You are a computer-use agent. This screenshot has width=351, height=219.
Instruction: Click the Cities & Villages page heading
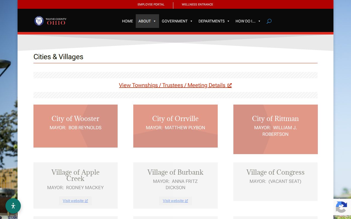tap(58, 57)
